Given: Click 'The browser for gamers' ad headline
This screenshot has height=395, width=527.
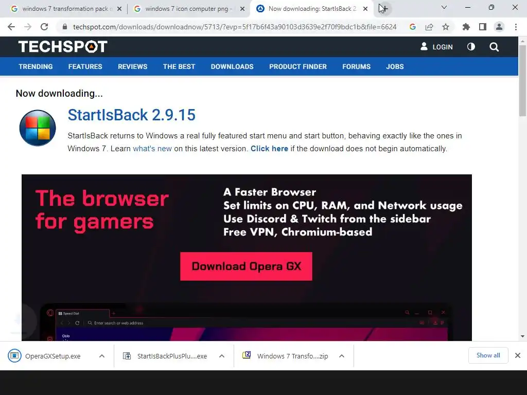Looking at the screenshot, I should [102, 210].
